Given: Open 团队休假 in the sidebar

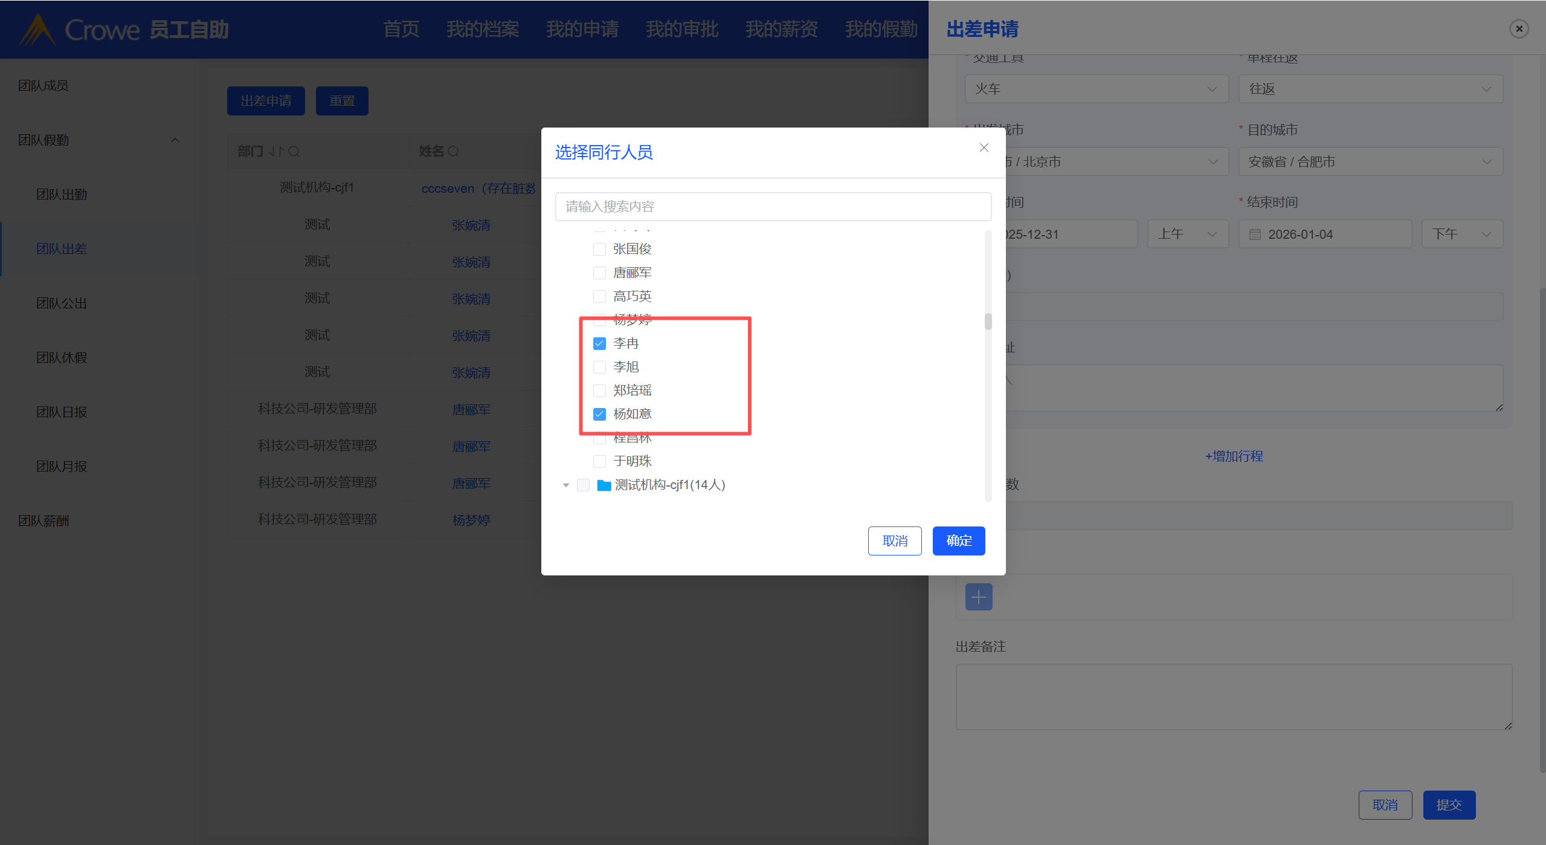Looking at the screenshot, I should (62, 358).
